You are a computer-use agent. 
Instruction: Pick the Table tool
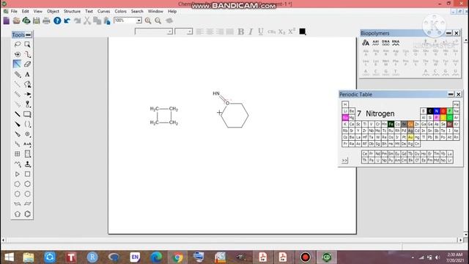18,154
